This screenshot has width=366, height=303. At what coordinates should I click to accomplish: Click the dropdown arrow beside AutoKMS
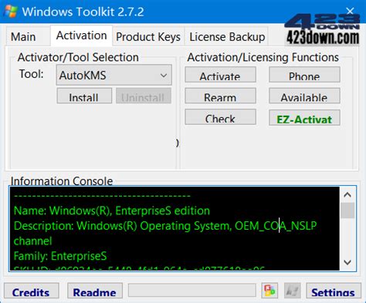[x=164, y=76]
